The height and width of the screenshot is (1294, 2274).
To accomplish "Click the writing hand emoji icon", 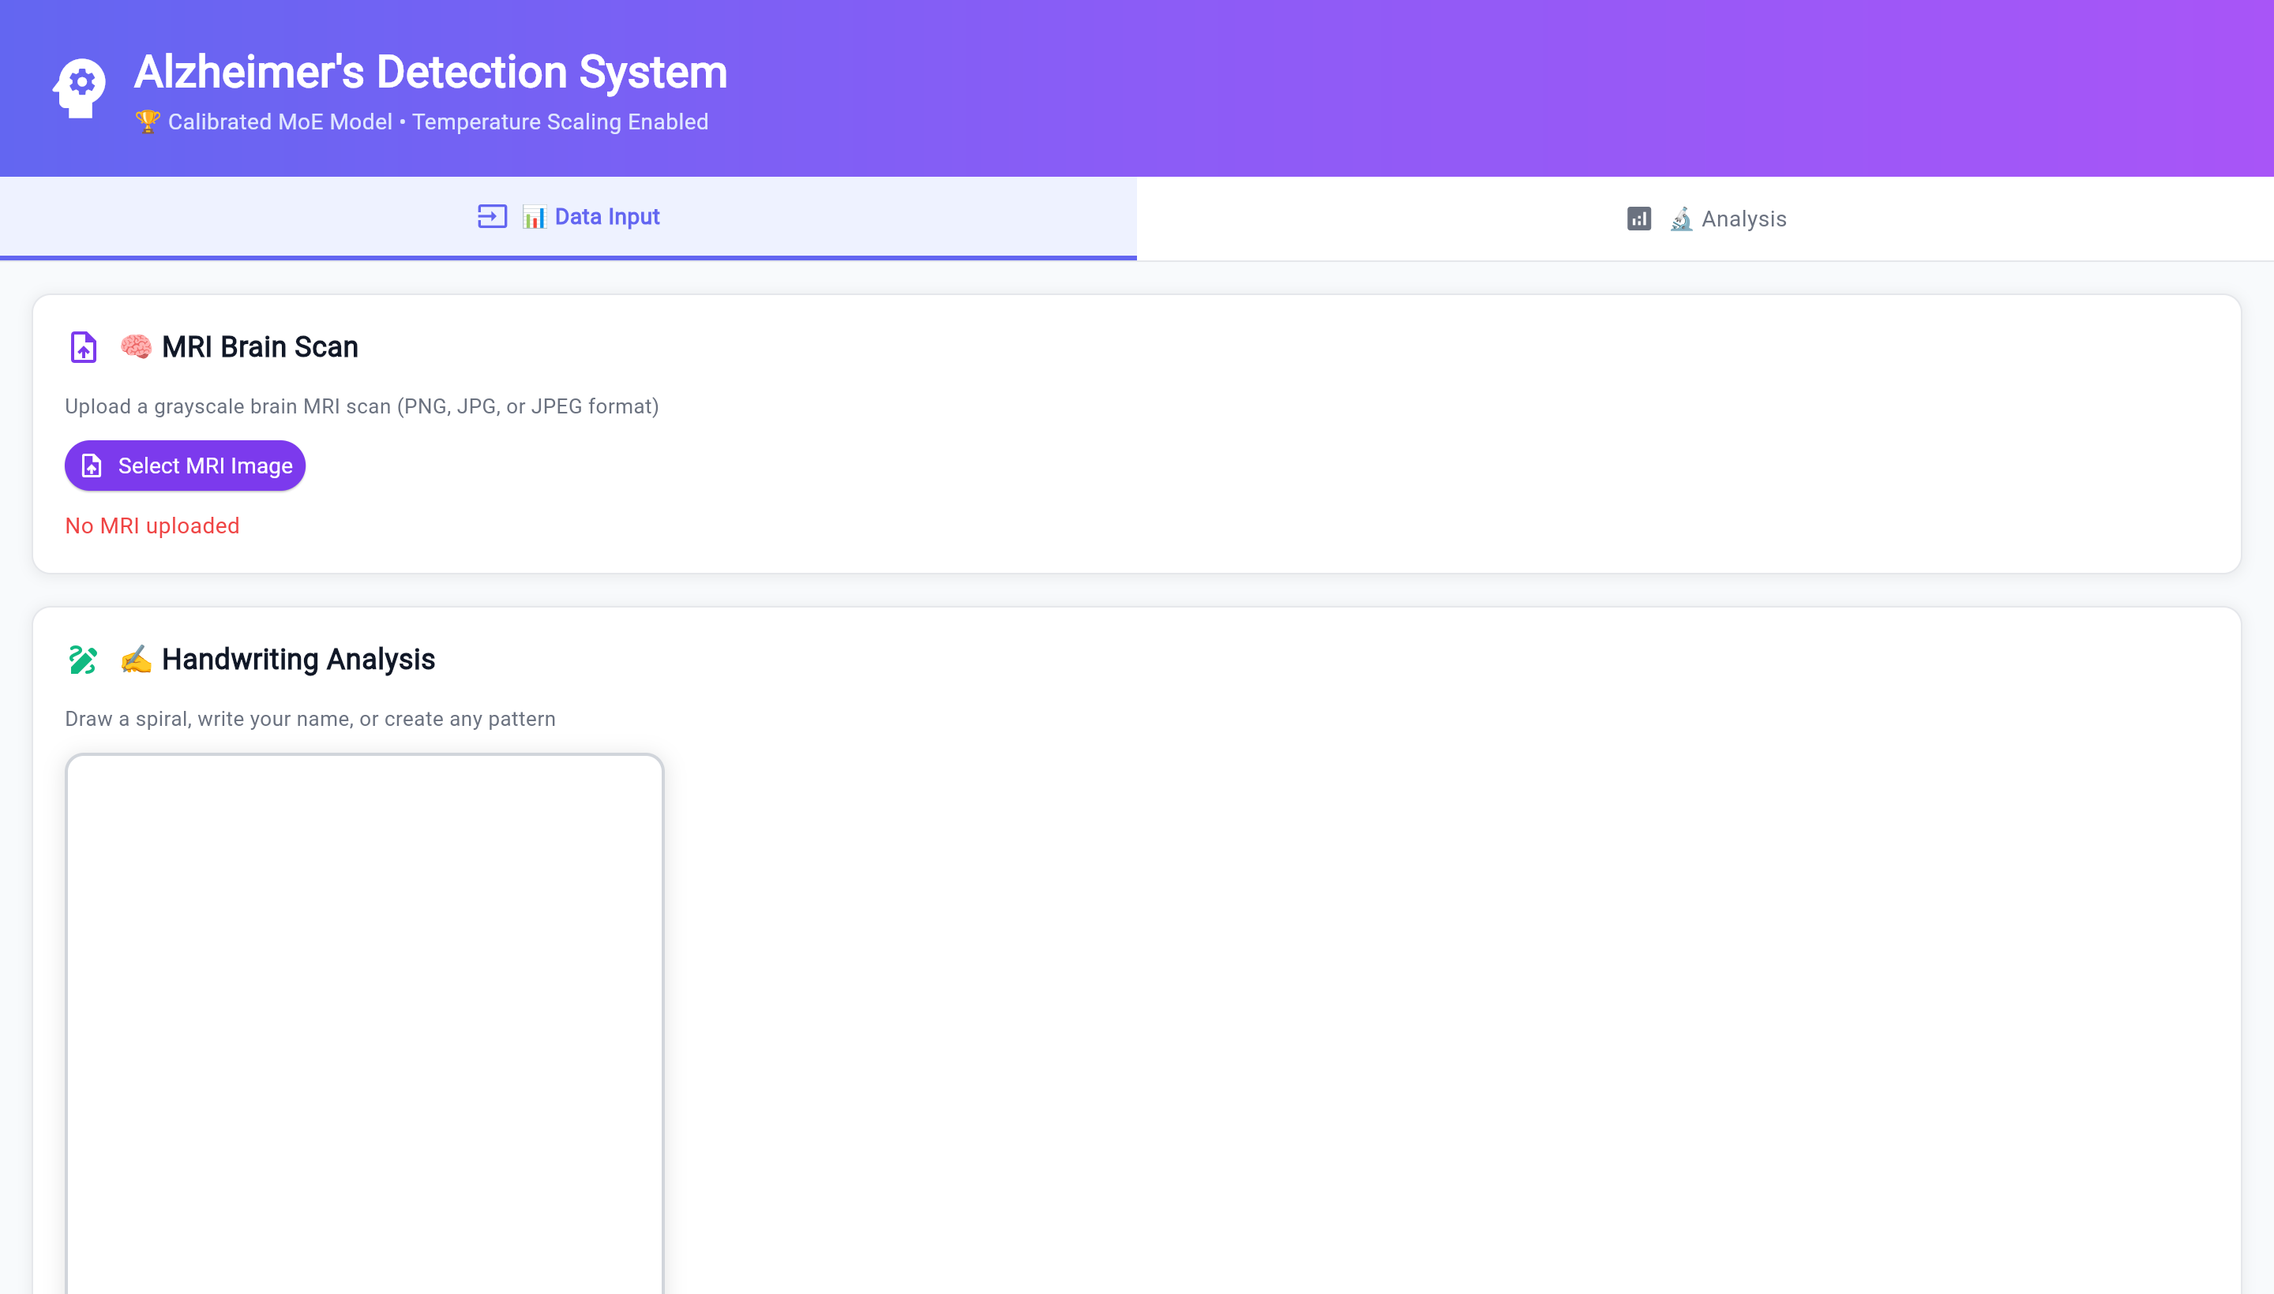I will tap(136, 660).
